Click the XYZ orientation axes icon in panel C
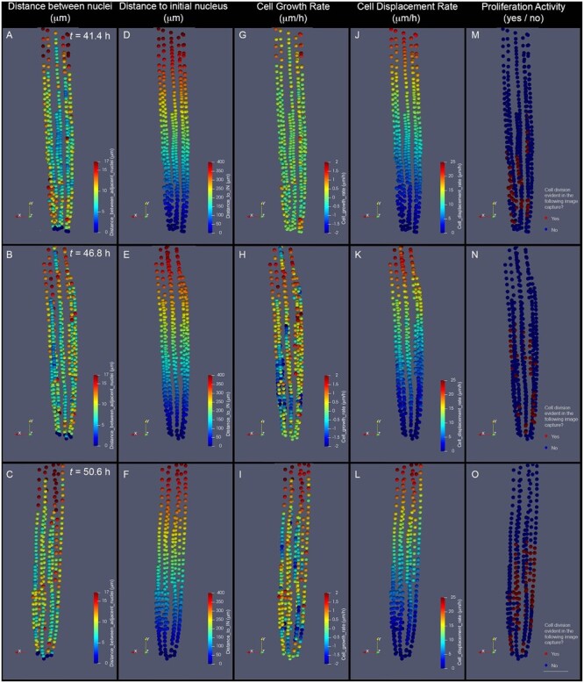The width and height of the screenshot is (584, 683). click(25, 646)
